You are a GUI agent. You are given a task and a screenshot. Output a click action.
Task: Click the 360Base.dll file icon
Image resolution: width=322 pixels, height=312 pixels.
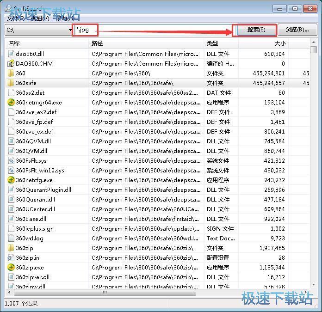tap(11, 219)
